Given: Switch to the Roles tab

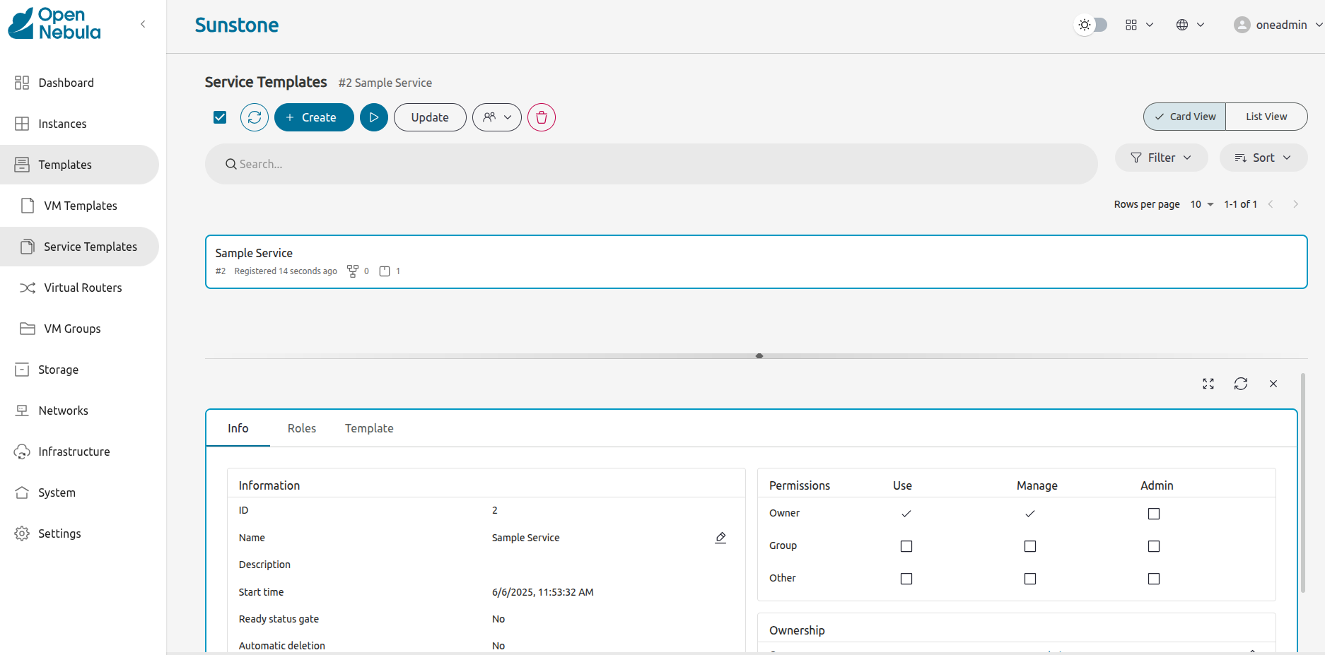Looking at the screenshot, I should point(301,428).
